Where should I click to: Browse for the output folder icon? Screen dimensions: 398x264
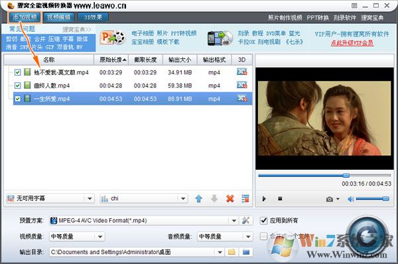pos(232,252)
